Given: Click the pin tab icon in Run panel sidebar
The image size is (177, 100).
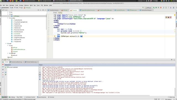Looking at the screenshot, I should pos(3,72).
